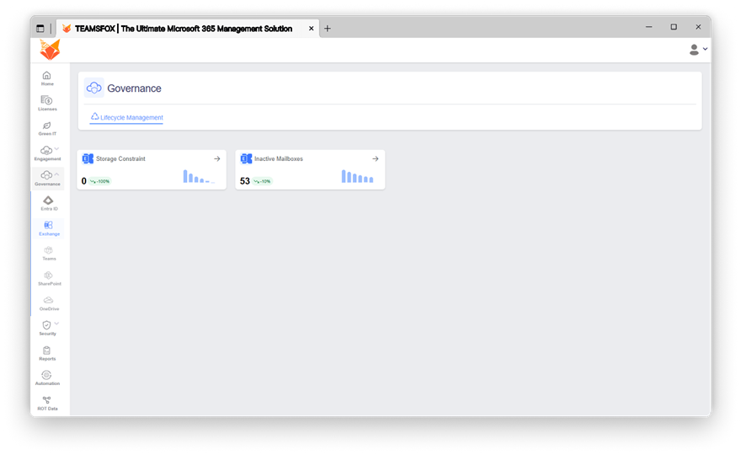Click the Storage Constraint bar chart
The height and width of the screenshot is (455, 741).
tap(199, 176)
